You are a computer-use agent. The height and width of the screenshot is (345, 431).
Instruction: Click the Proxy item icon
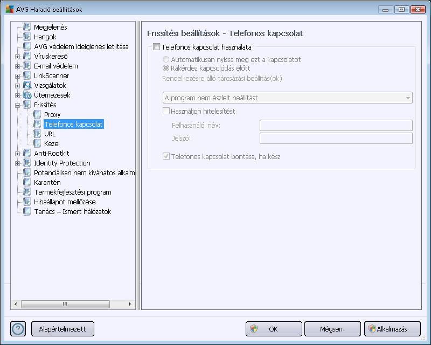(37, 114)
